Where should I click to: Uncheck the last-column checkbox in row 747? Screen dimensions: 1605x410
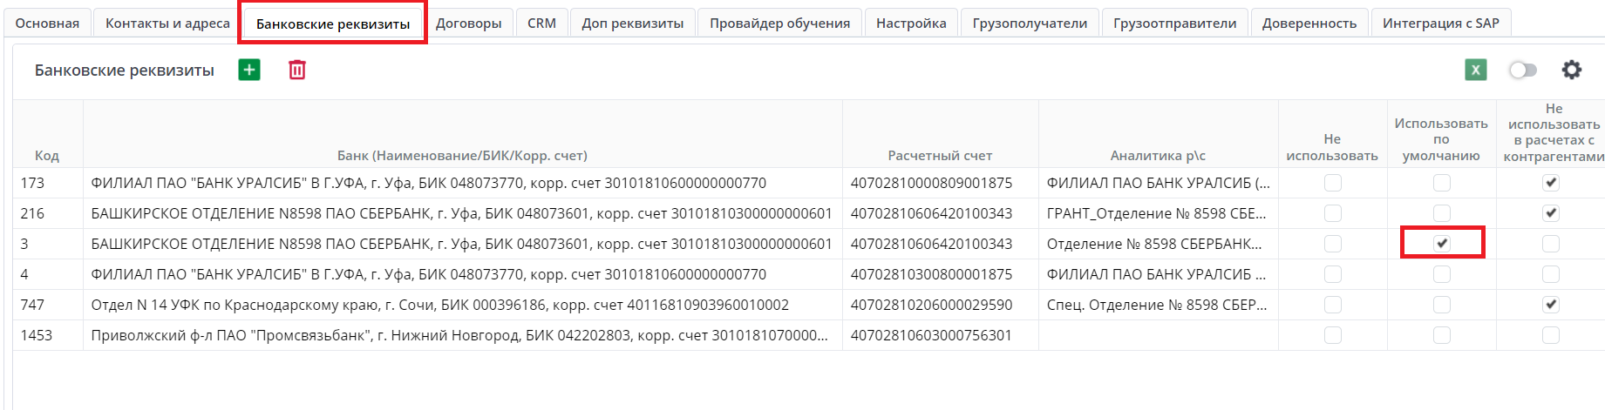(1550, 305)
